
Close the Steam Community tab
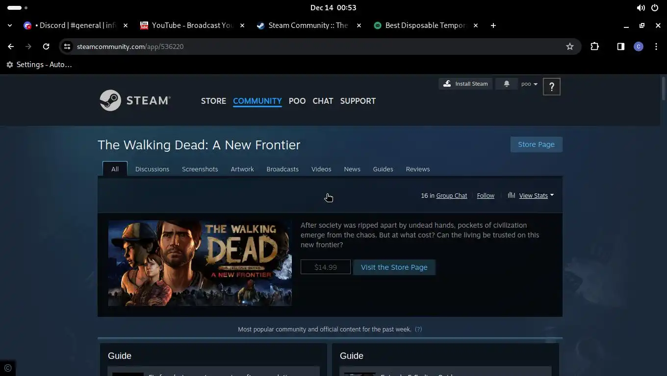(x=359, y=25)
